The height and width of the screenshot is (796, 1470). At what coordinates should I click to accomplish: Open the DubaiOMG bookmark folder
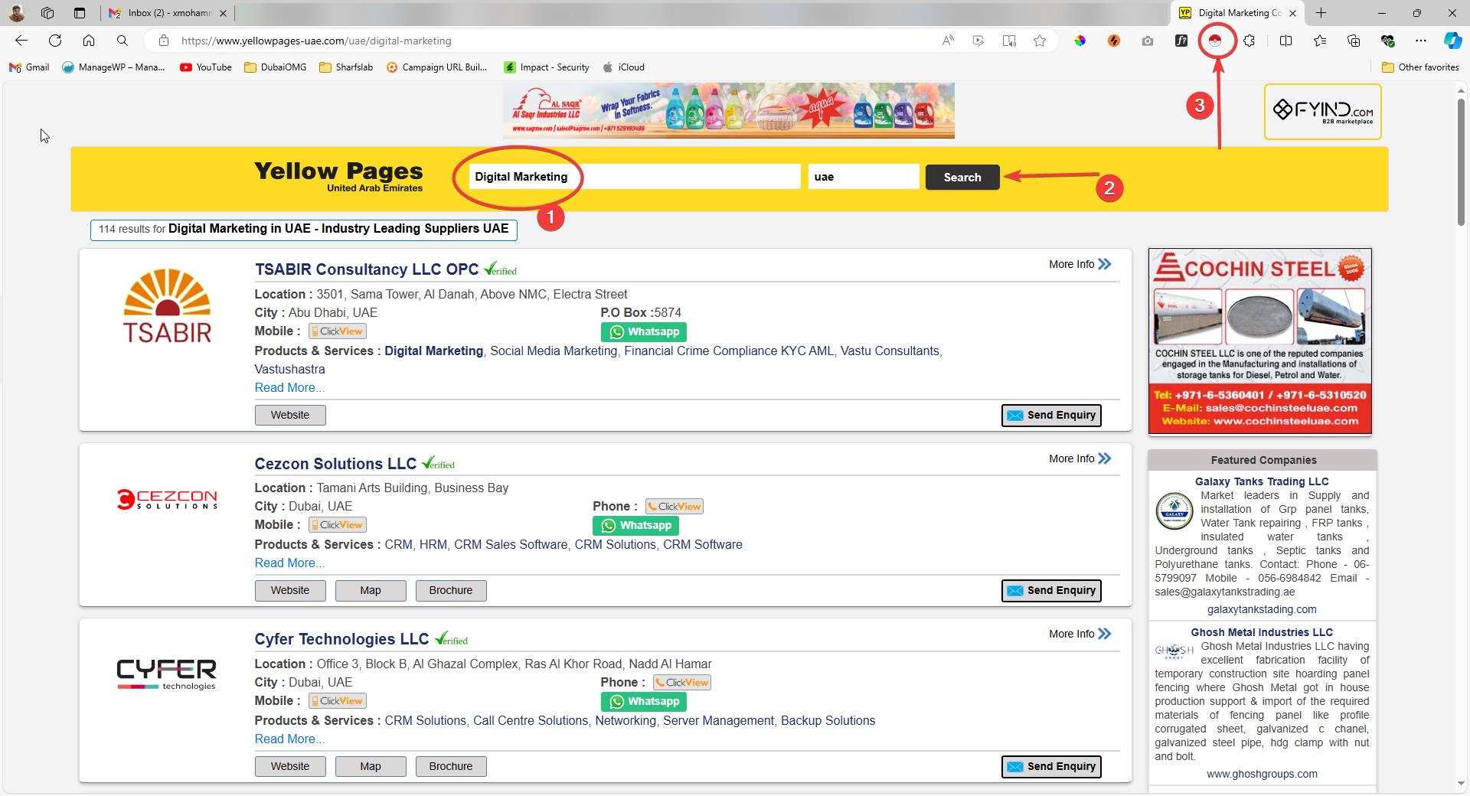point(276,67)
